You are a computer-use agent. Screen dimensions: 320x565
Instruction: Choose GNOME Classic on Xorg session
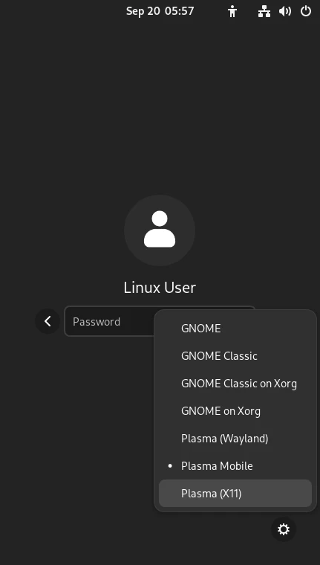(x=235, y=384)
